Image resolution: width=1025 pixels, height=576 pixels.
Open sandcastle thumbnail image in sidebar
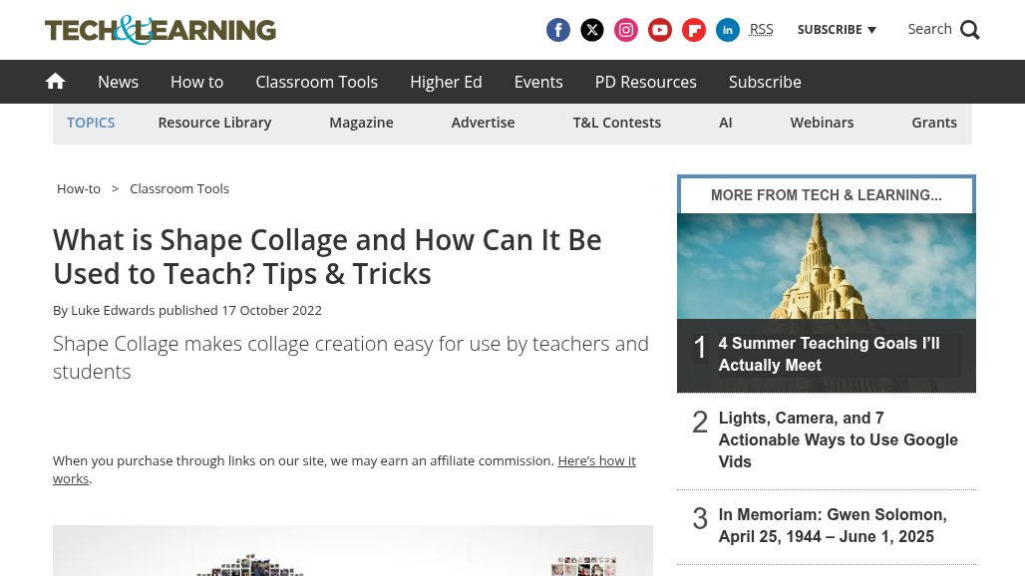point(827,266)
